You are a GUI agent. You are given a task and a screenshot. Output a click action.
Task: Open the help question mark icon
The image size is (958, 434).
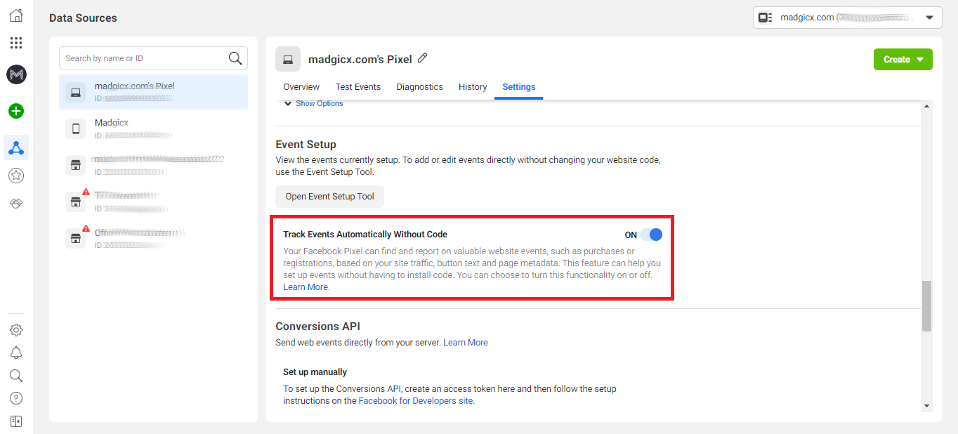coord(16,398)
